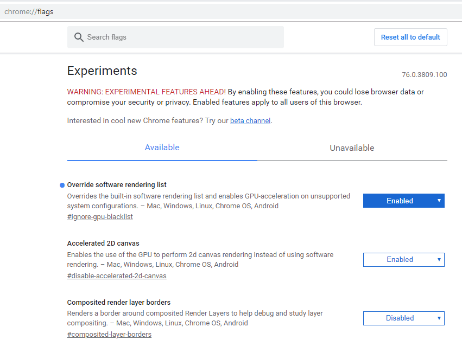Image resolution: width=462 pixels, height=346 pixels.
Task: Open the Override software rendering list dropdown
Action: 403,201
